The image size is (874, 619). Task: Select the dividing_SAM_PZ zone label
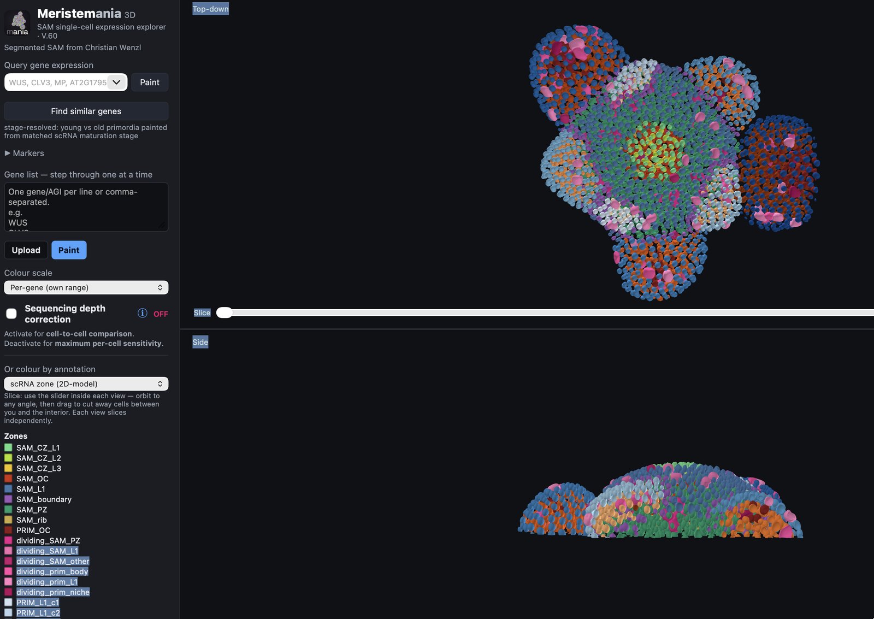click(48, 540)
